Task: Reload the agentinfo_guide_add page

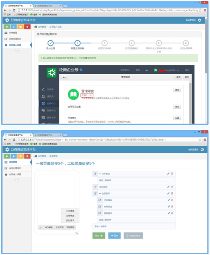Action: [x=14, y=10]
